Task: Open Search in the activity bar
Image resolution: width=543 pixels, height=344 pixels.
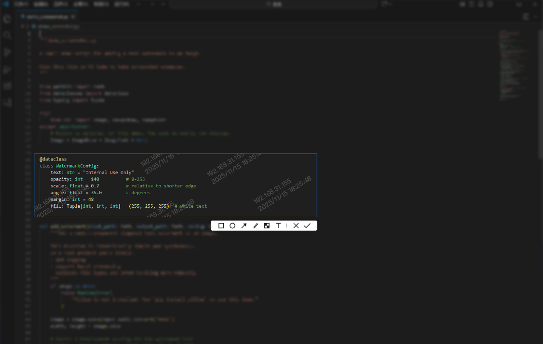Action: click(7, 36)
